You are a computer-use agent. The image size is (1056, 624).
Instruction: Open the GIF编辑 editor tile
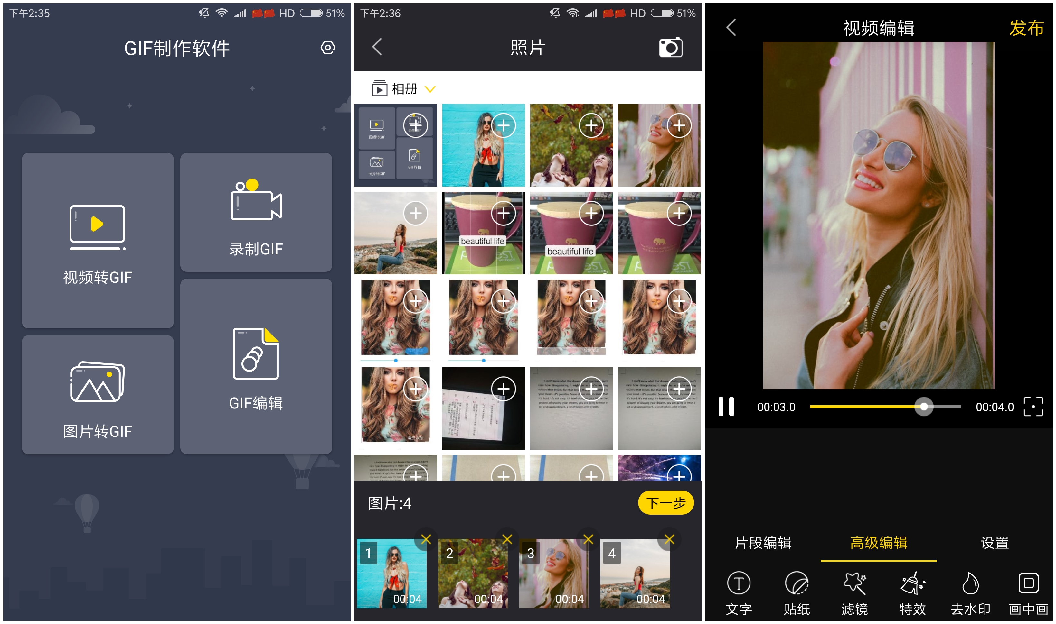click(256, 366)
